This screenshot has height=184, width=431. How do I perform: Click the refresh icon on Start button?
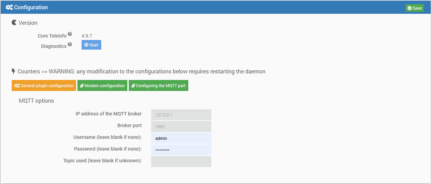click(86, 45)
